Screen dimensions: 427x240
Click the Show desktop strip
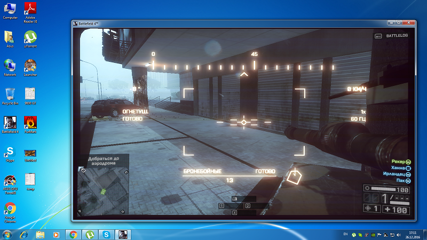pos(425,235)
